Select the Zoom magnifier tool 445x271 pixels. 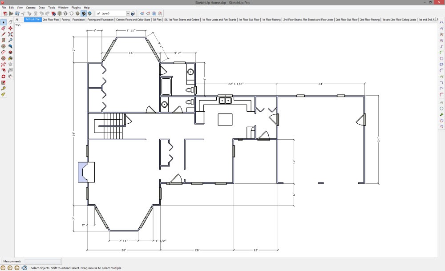click(10, 40)
